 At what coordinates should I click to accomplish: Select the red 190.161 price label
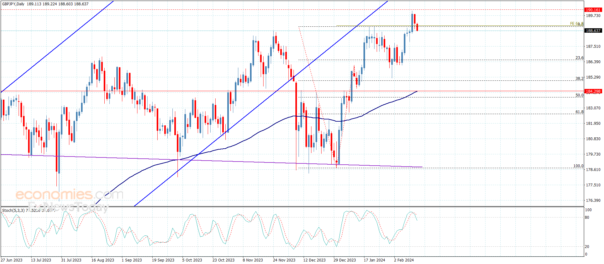593,10
